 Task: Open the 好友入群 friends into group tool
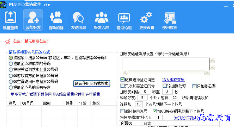click(101, 20)
